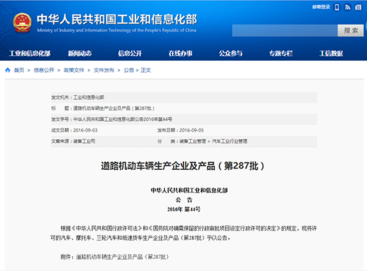Go to 信息公开 in the breadcrumb
Viewport: 367px width, 271px height.
click(44, 70)
